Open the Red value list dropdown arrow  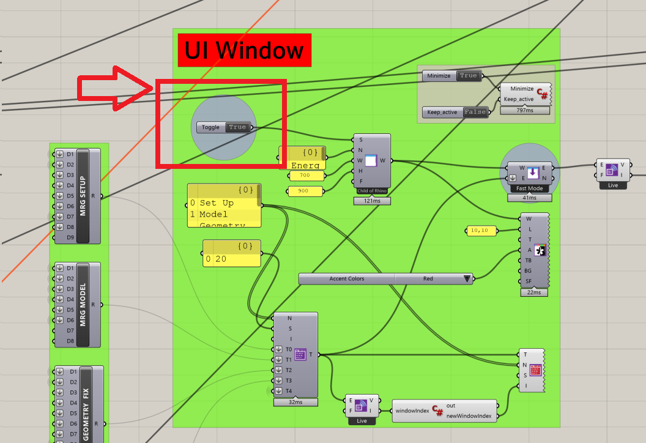(468, 279)
